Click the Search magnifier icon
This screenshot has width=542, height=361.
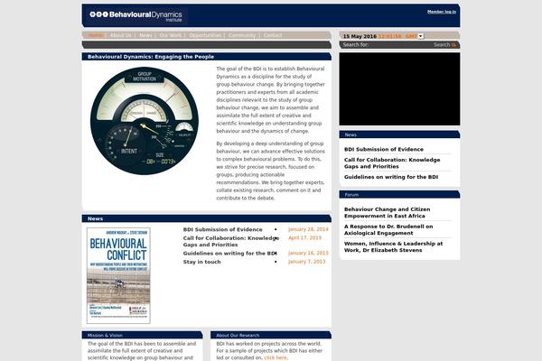point(453,45)
